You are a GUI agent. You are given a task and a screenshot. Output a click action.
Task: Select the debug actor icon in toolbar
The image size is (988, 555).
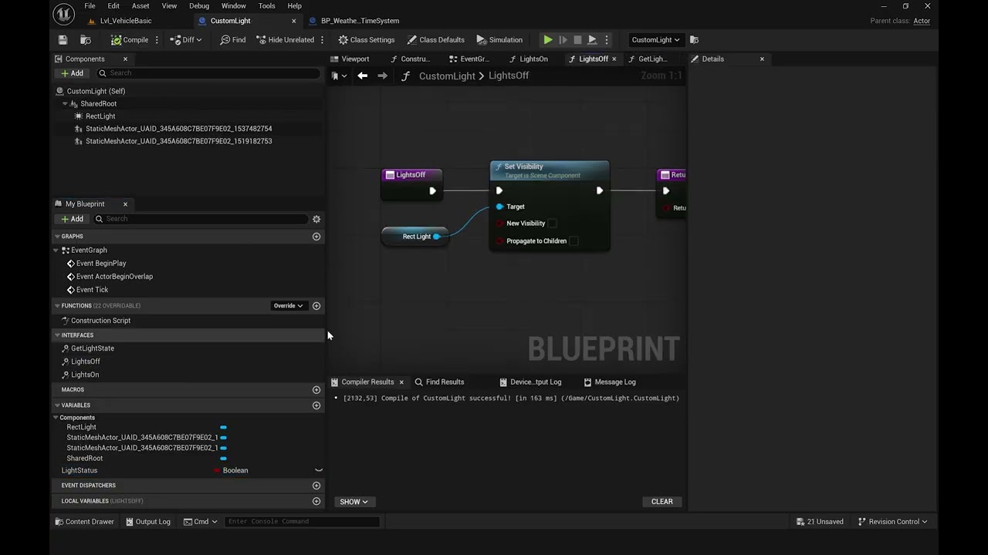[694, 40]
